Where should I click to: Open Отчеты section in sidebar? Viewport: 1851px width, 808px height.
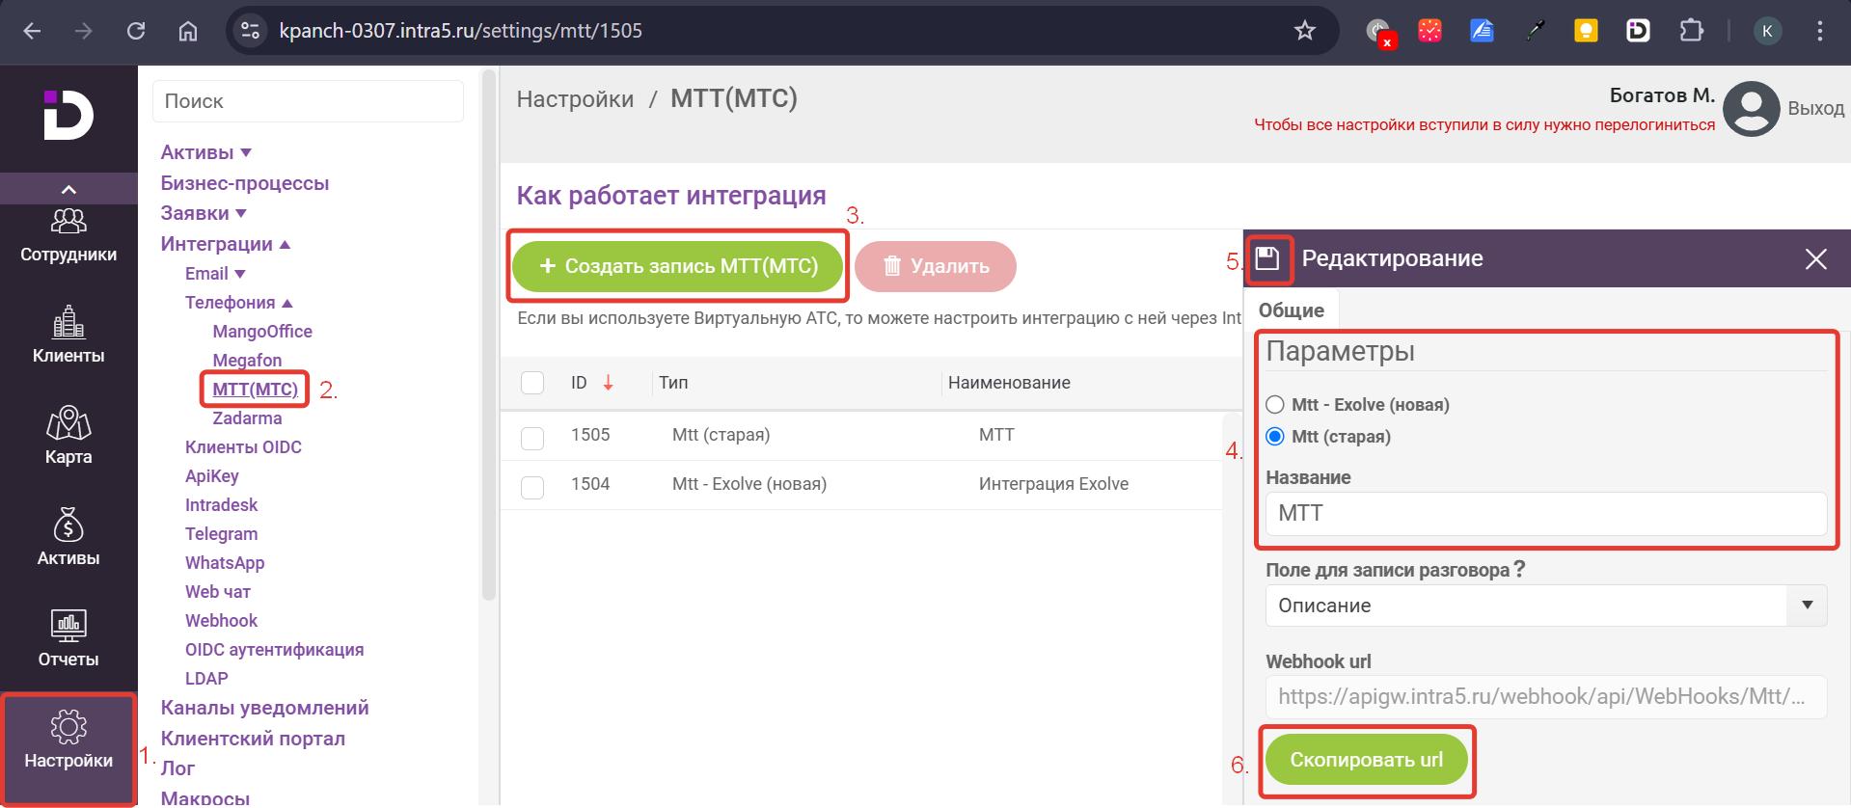point(68,639)
